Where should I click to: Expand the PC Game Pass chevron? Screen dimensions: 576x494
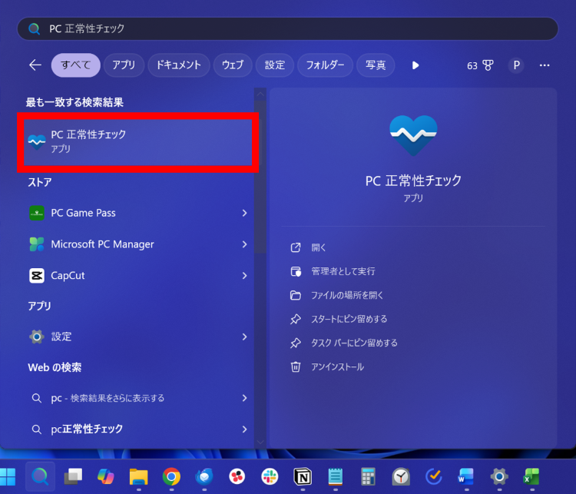click(244, 213)
